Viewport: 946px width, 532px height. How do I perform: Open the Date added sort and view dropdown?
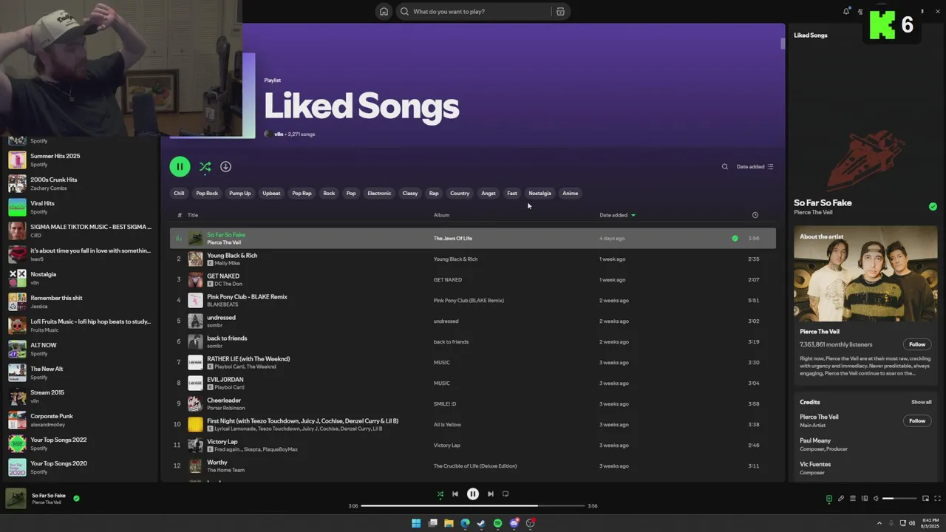pyautogui.click(x=755, y=167)
